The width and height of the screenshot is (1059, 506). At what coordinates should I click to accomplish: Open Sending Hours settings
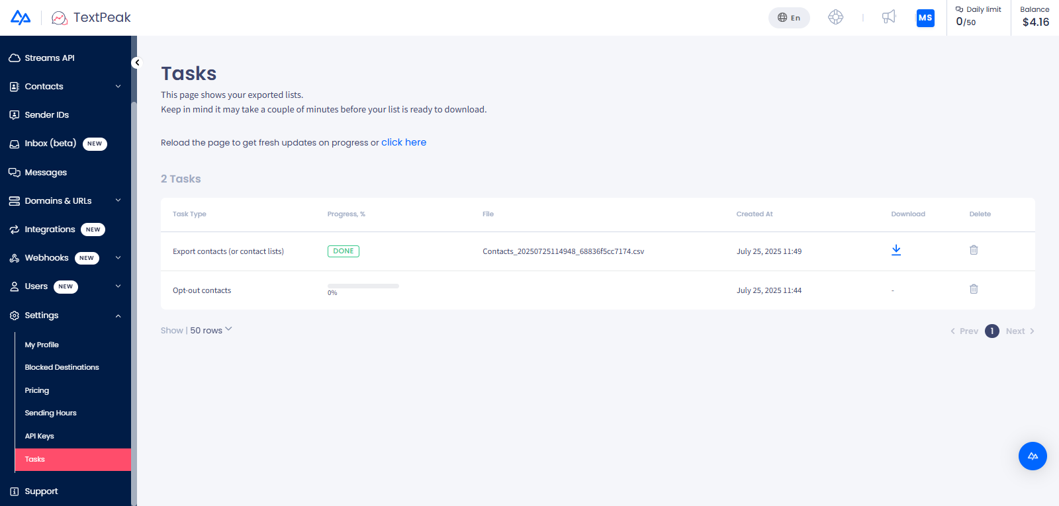[x=50, y=413]
